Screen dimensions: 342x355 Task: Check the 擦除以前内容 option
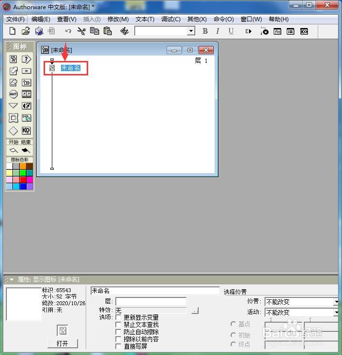[118, 339]
